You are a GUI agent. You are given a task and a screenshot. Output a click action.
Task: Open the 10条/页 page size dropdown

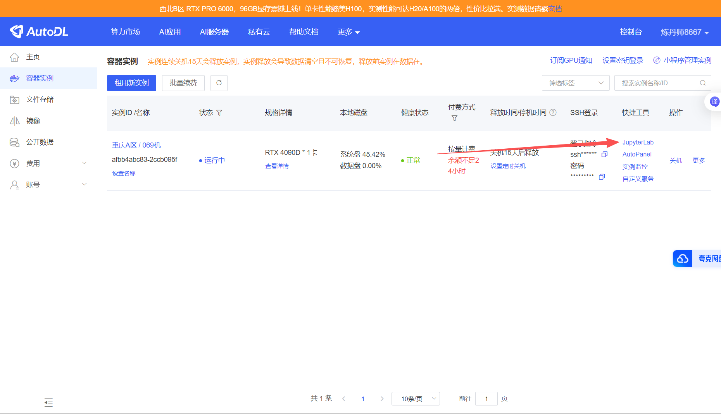tap(415, 399)
